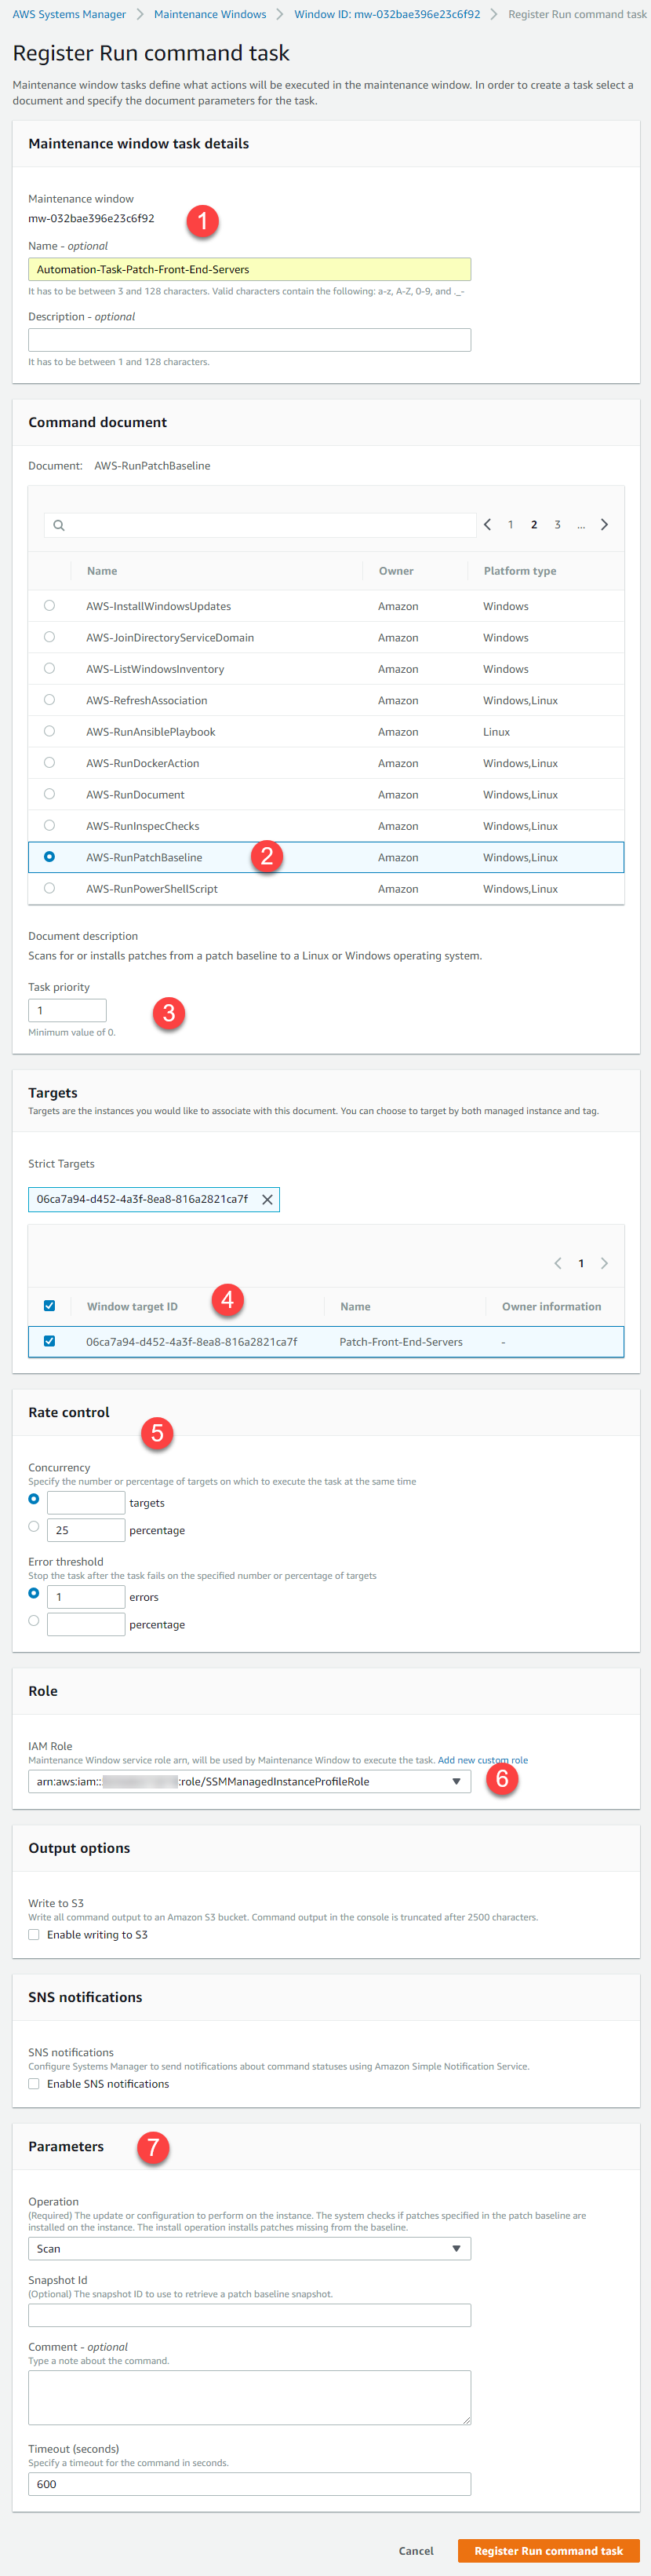Select the AWS-RunDockerAction radio
The image size is (651, 2576).
[49, 762]
